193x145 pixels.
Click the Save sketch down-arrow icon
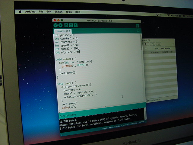76,25
